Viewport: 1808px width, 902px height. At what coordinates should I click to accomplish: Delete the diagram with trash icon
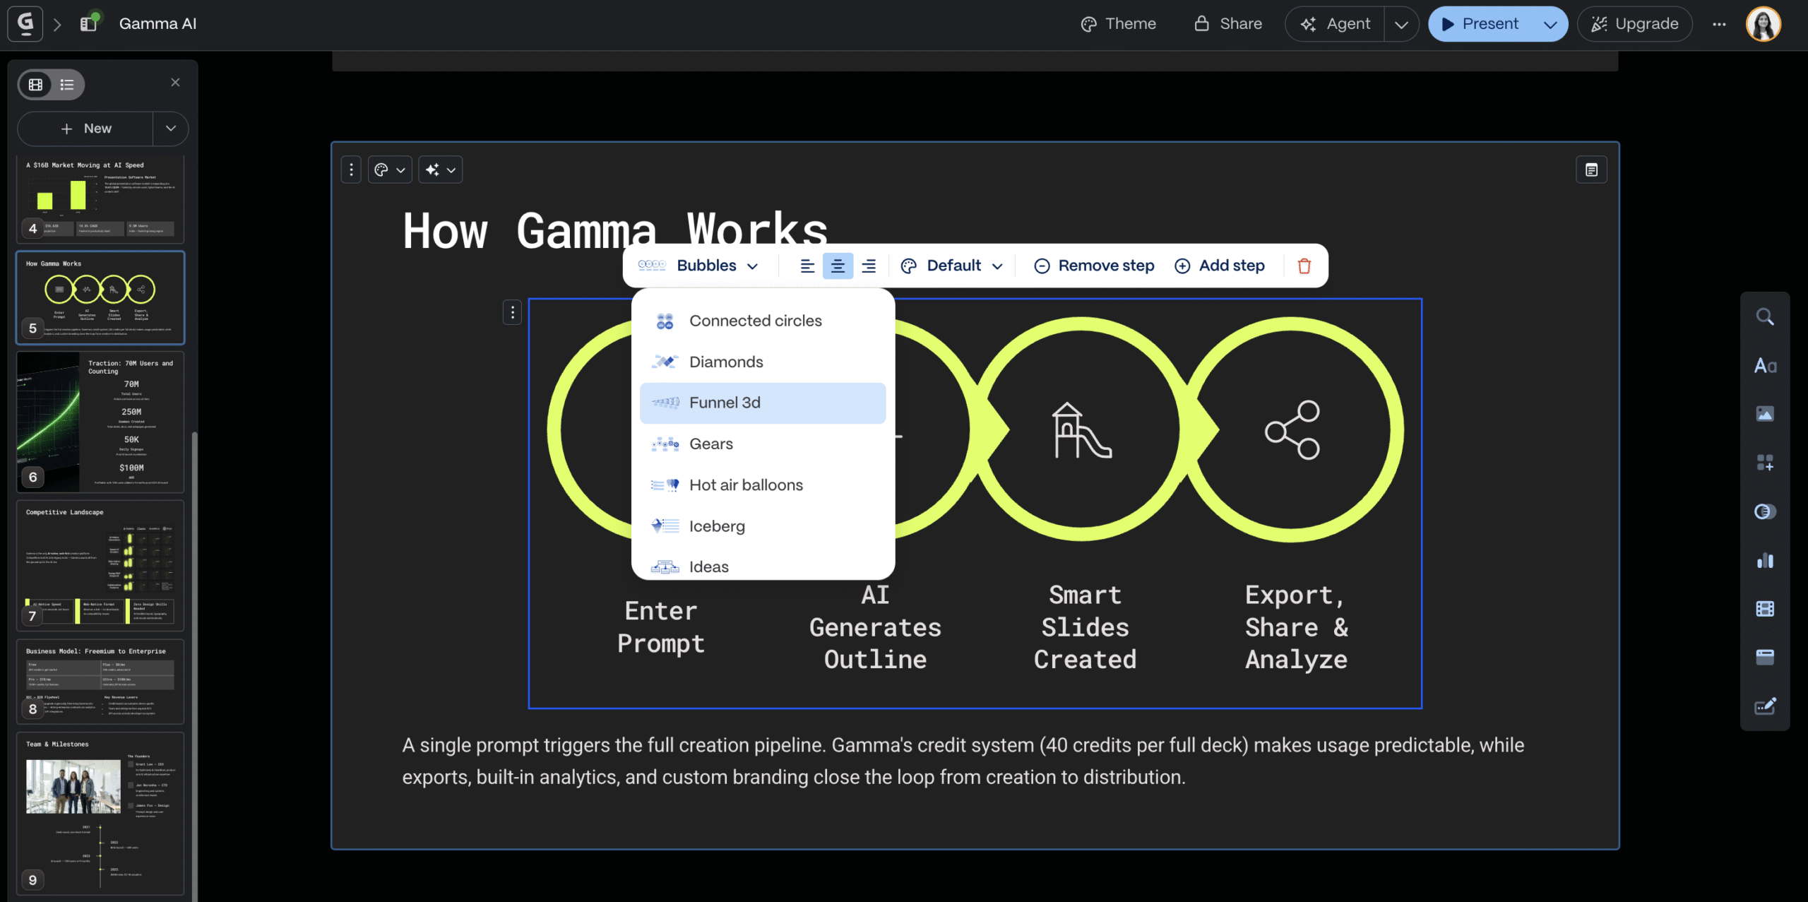pyautogui.click(x=1304, y=266)
